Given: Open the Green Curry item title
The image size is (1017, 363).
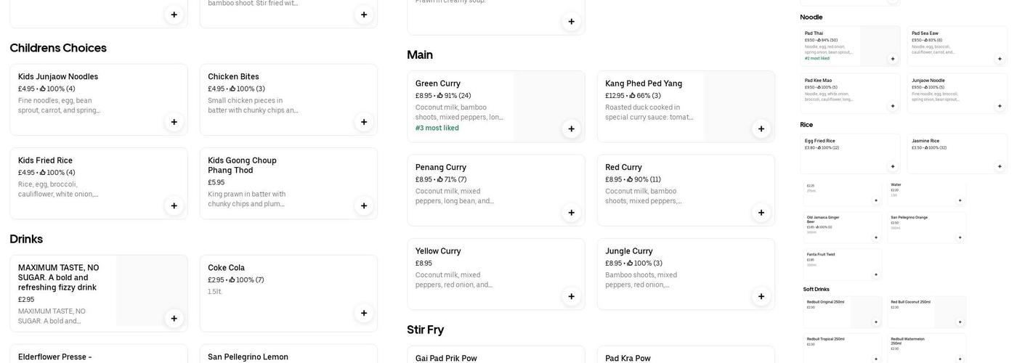Looking at the screenshot, I should (x=438, y=83).
